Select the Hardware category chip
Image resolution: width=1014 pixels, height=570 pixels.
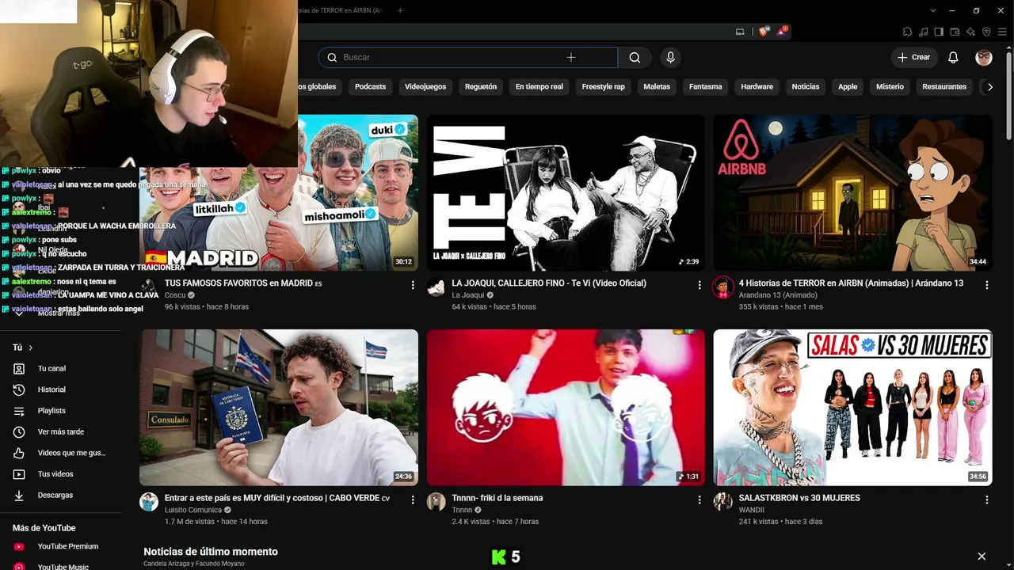click(x=757, y=87)
